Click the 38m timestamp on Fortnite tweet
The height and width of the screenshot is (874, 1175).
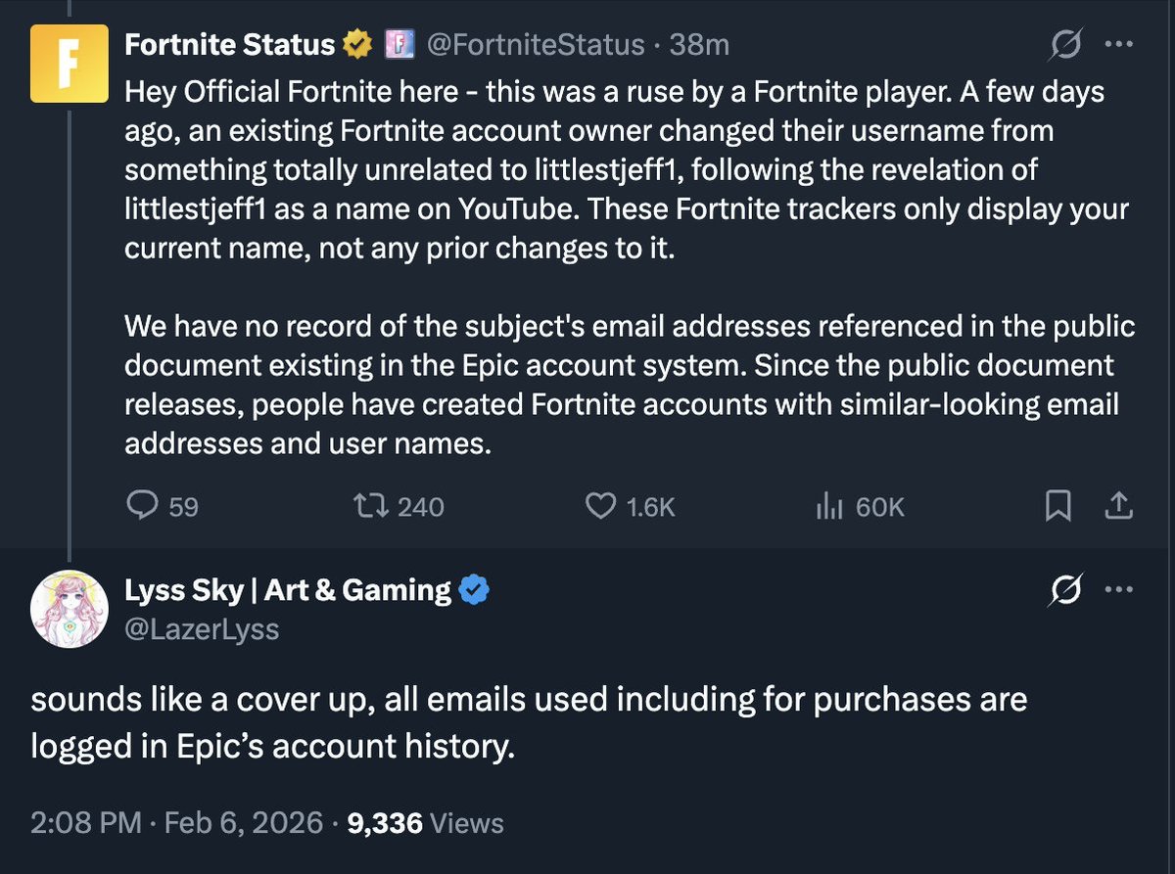[706, 45]
